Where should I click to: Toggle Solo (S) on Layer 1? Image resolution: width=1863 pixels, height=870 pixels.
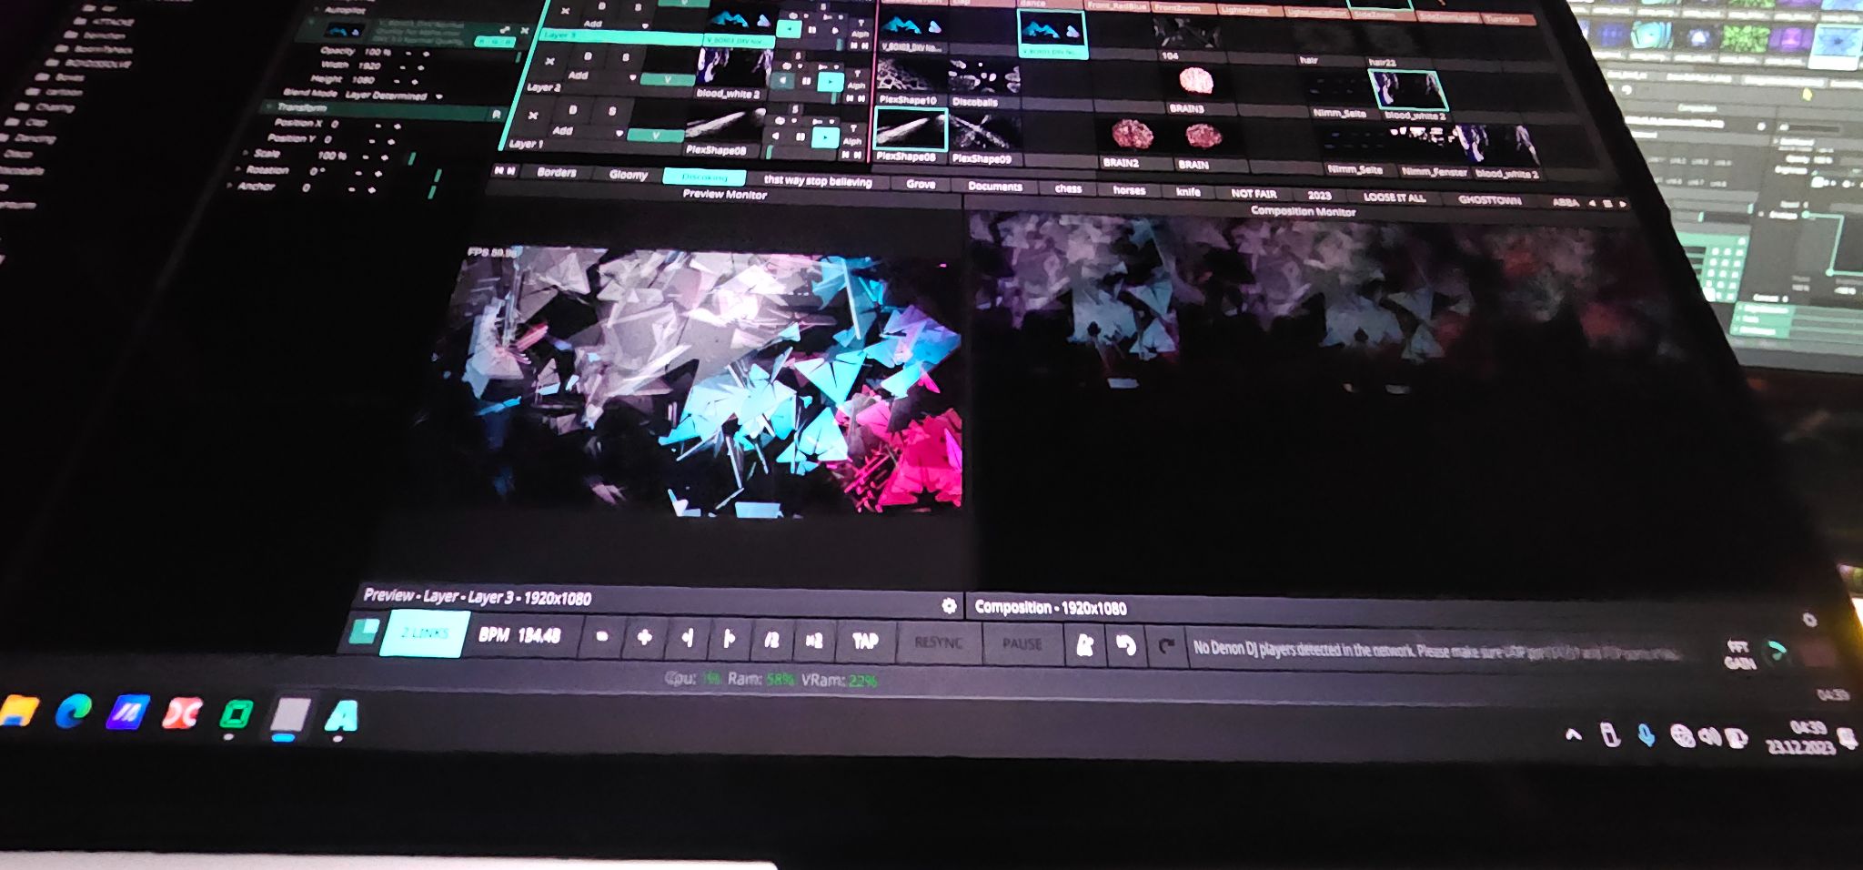coord(612,111)
